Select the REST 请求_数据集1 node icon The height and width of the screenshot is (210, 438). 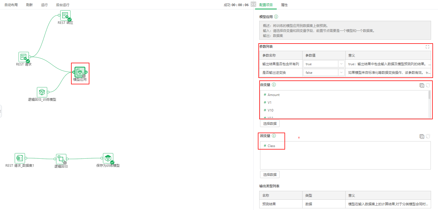[20, 158]
